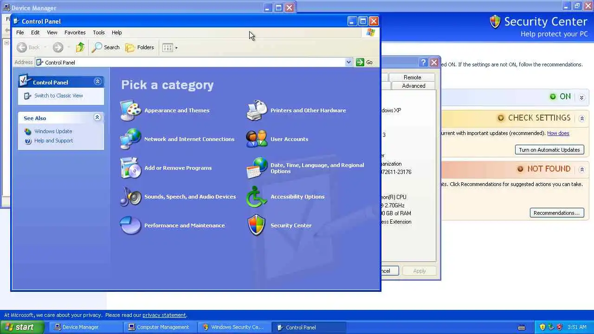Open the privacy statement link

click(164, 315)
